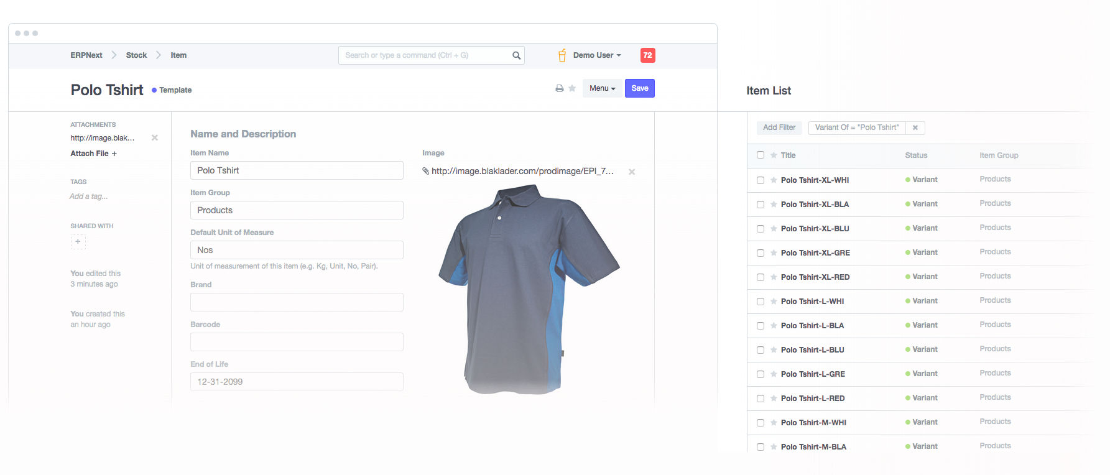Check the Polo Tshirt-XL-GRE row checkbox
This screenshot has height=475, width=1110.
(761, 253)
